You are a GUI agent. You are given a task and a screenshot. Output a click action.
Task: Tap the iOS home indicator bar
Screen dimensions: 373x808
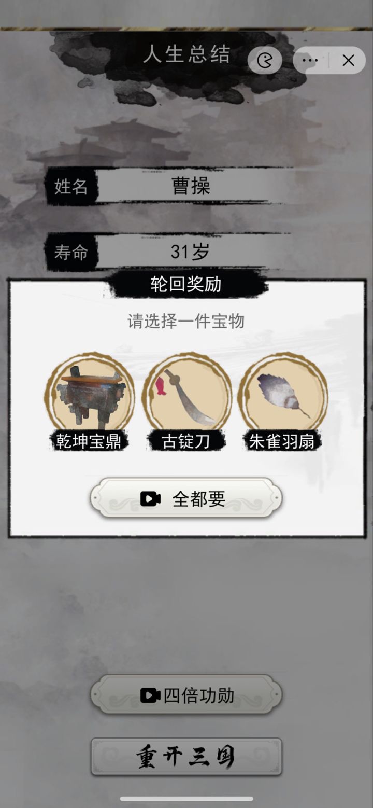pyautogui.click(x=187, y=799)
